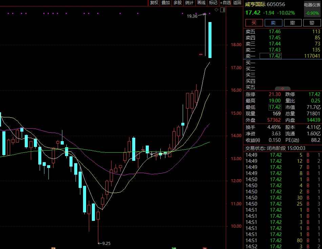Click the 警 alert button
This screenshot has width=322, height=249.
point(312,23)
